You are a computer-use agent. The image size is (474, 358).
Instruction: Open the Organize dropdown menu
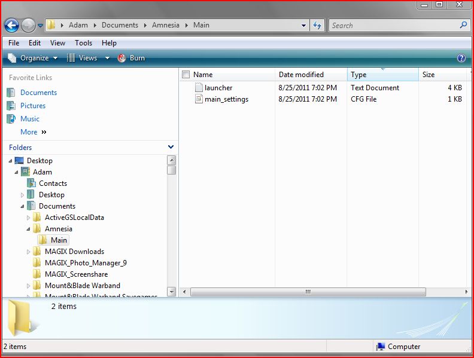click(34, 58)
